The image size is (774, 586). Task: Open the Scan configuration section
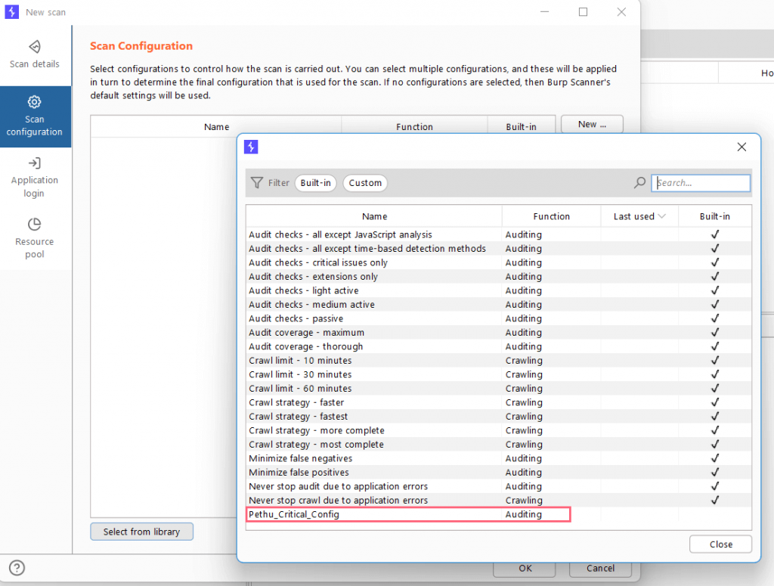tap(35, 116)
